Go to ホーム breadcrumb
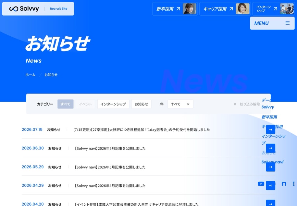Image resolution: width=297 pixels, height=206 pixels. coord(31,75)
